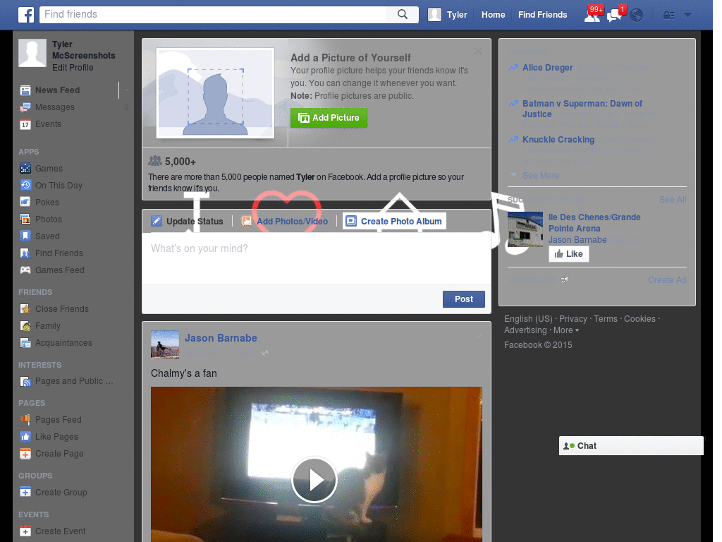The image size is (722, 542).
Task: Open Saved items in sidebar
Action: pos(47,236)
